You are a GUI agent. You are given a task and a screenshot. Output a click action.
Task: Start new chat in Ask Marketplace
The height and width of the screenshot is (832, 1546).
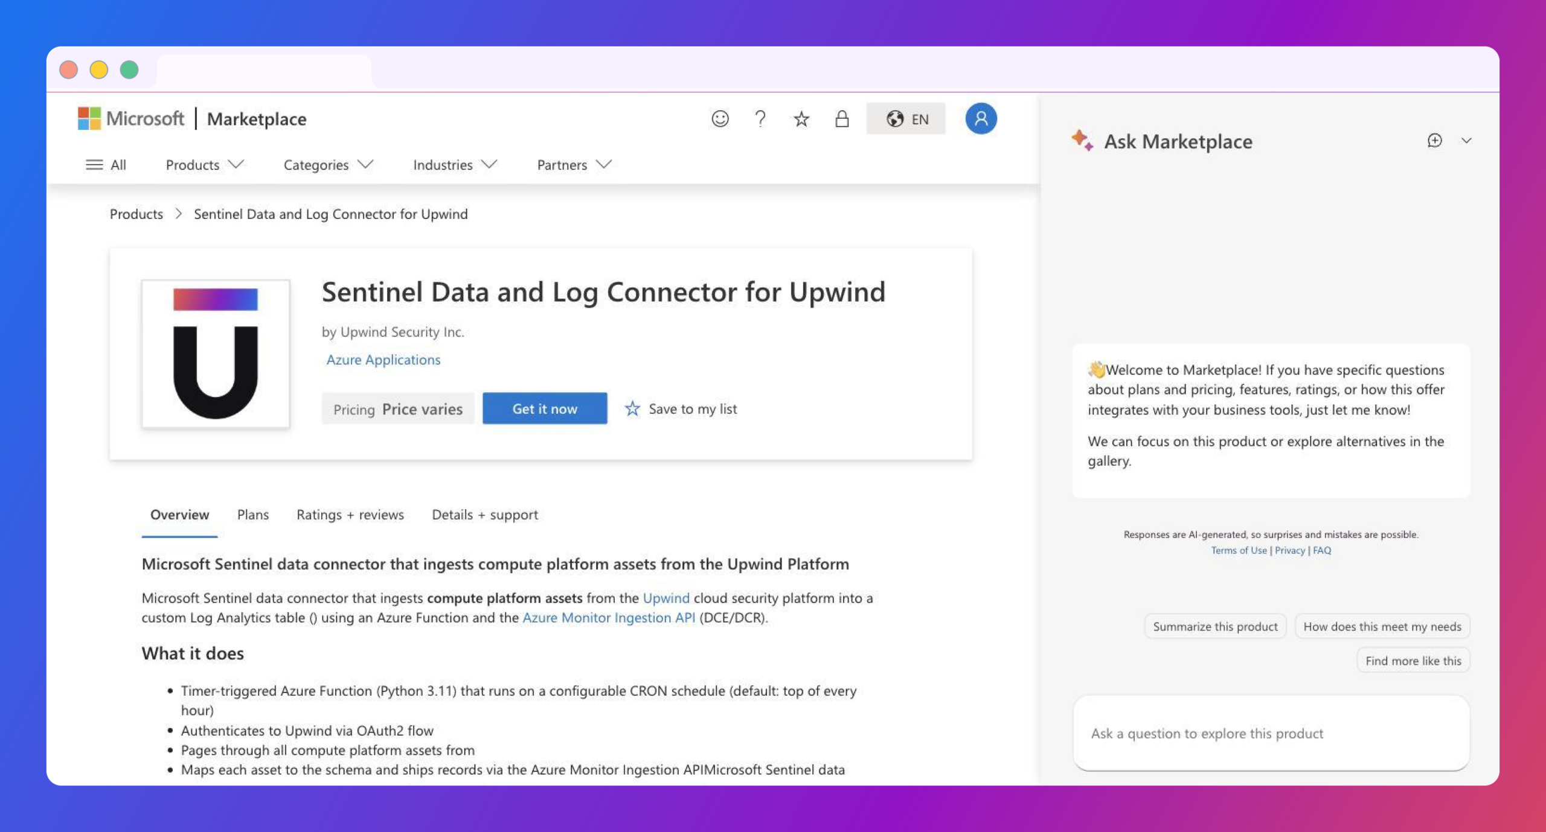(x=1435, y=141)
